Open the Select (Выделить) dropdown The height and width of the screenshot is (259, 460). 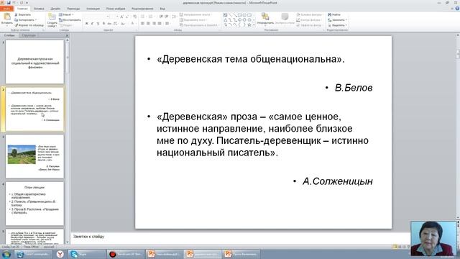337,25
